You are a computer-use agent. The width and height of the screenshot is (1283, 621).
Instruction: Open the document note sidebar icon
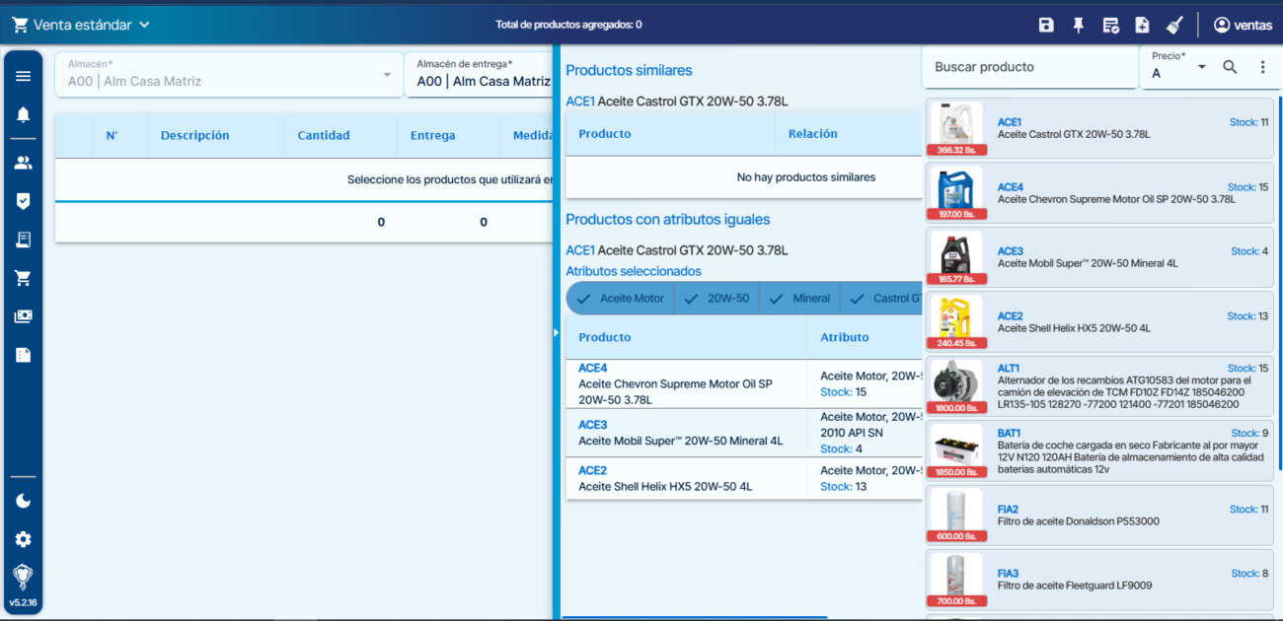tap(23, 355)
